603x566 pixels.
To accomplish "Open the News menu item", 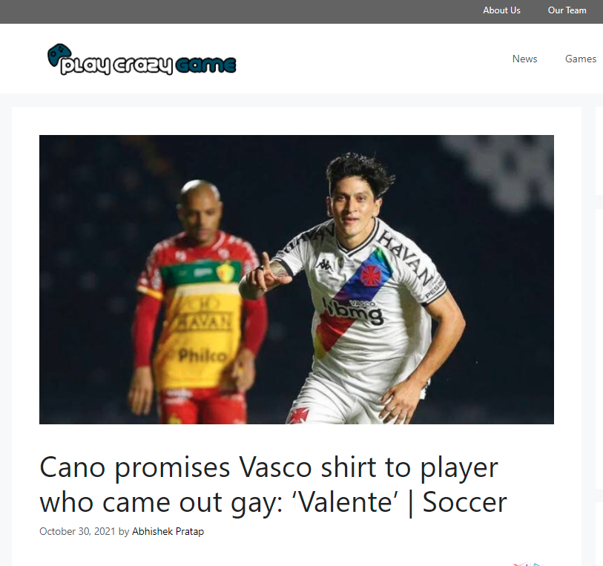I will 524,59.
